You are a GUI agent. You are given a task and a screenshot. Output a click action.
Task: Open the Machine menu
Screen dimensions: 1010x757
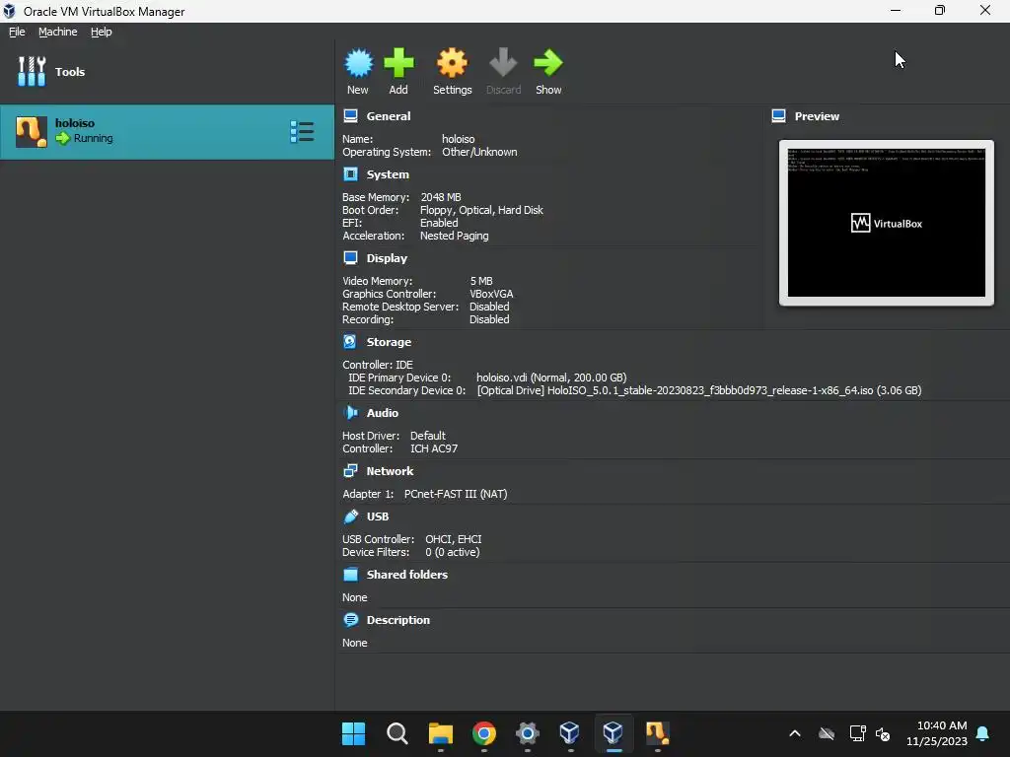point(58,32)
